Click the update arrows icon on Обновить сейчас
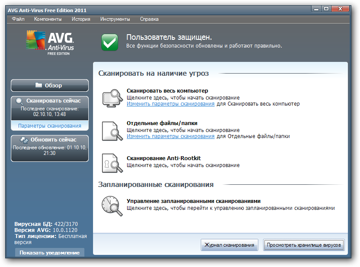 (24, 140)
